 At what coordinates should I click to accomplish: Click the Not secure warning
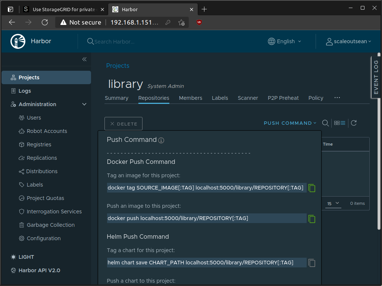81,22
